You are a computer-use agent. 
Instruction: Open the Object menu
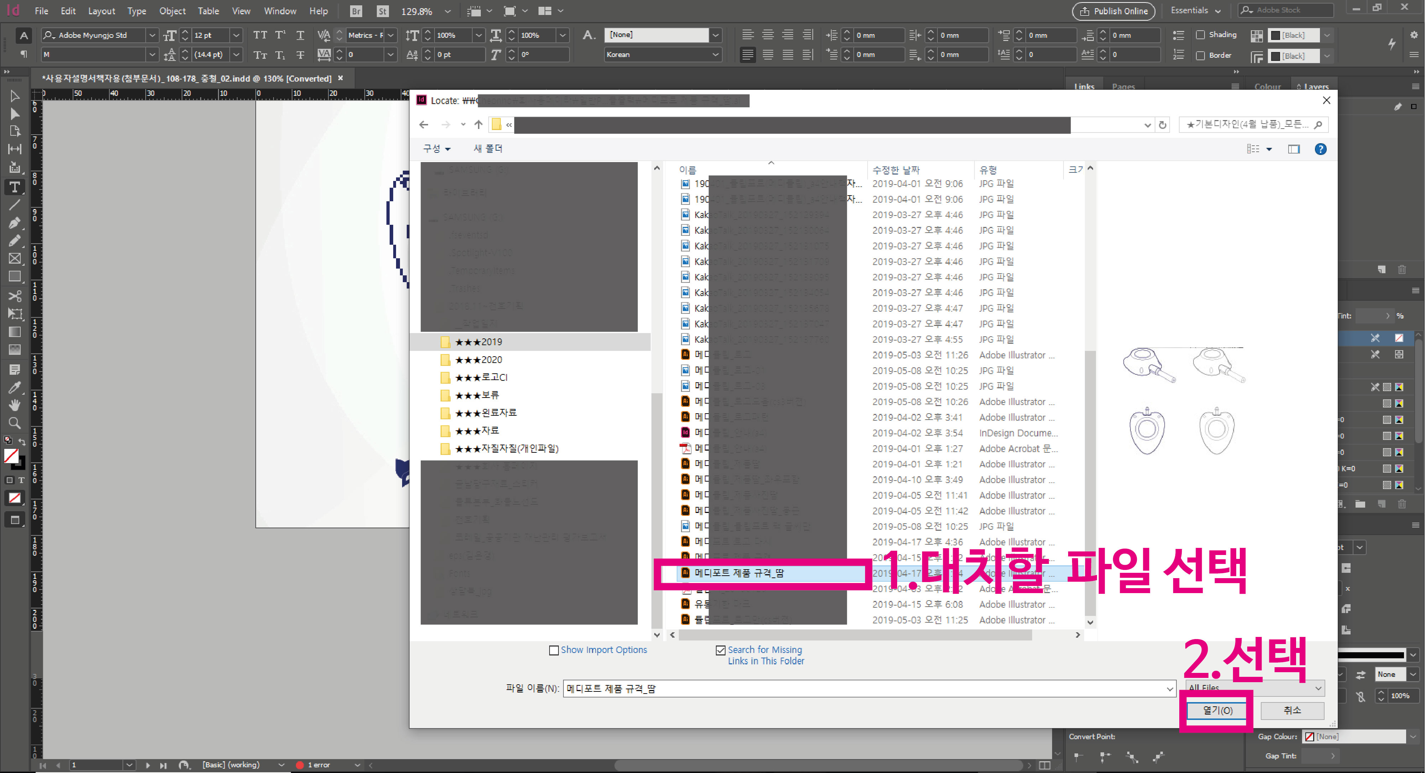click(x=172, y=11)
